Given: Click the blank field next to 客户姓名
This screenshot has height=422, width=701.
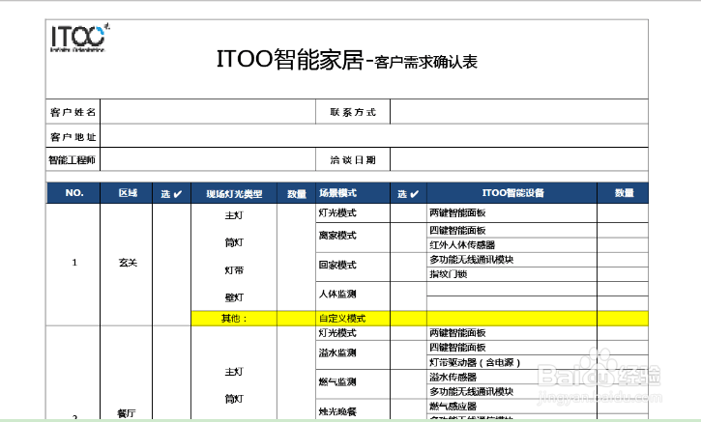Looking at the screenshot, I should [x=208, y=112].
